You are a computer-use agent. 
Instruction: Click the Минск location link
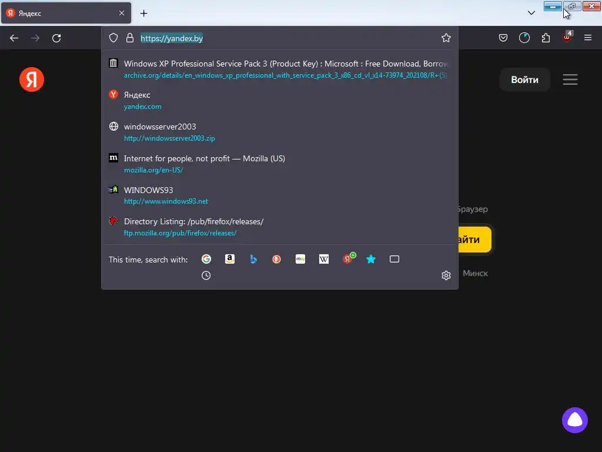[x=475, y=273]
